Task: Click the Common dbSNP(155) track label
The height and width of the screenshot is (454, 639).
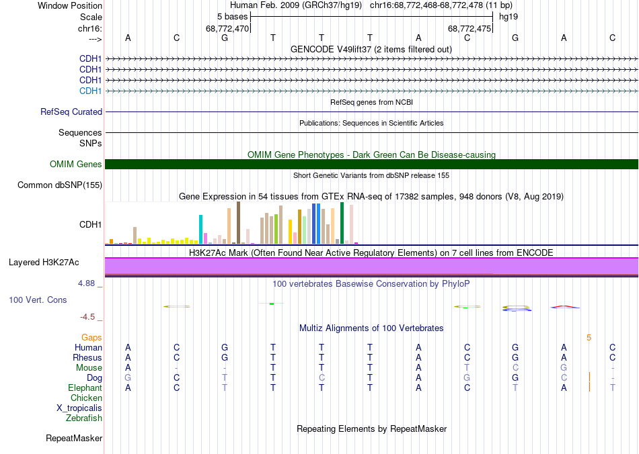Action: click(59, 185)
